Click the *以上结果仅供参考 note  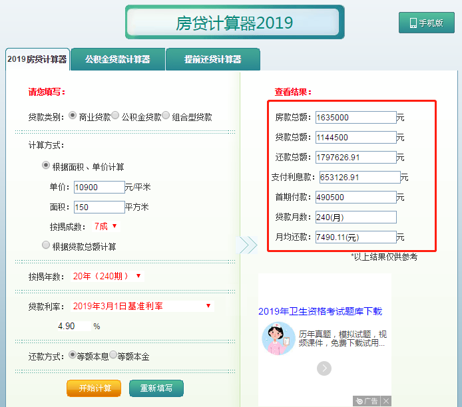(x=384, y=257)
